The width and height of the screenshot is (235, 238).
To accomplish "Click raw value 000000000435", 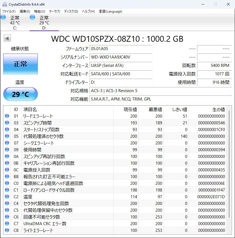I will coord(211,170).
